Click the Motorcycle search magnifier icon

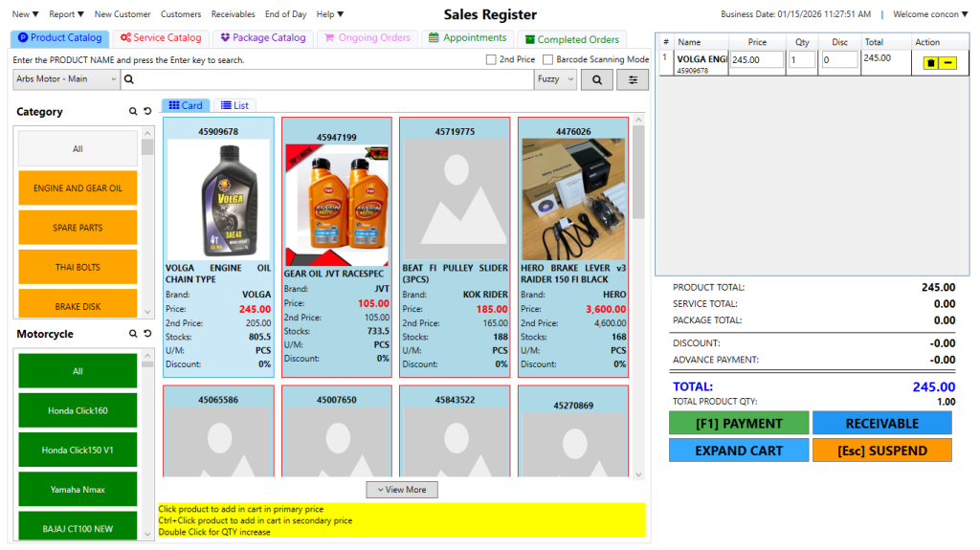[133, 334]
